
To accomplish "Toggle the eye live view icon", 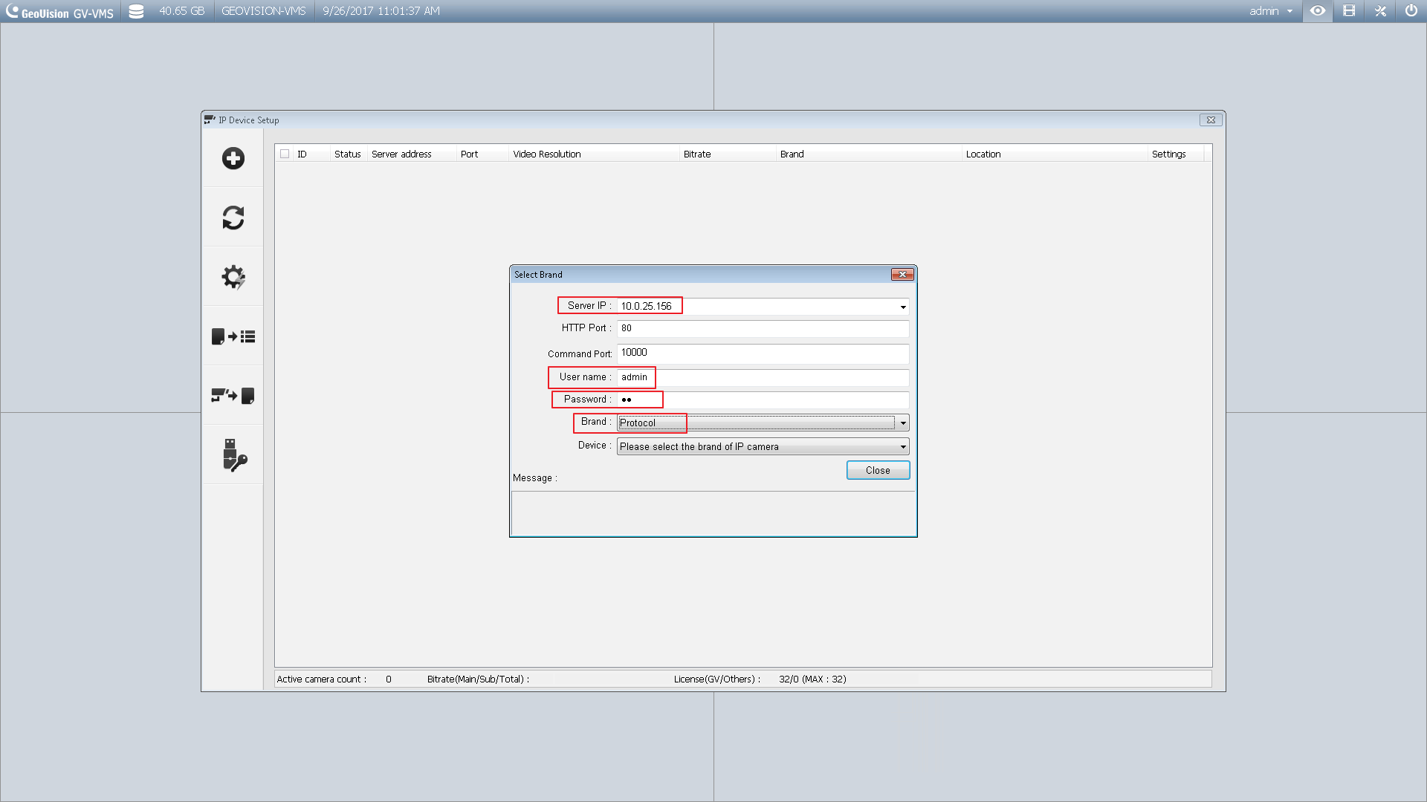I will click(x=1318, y=11).
